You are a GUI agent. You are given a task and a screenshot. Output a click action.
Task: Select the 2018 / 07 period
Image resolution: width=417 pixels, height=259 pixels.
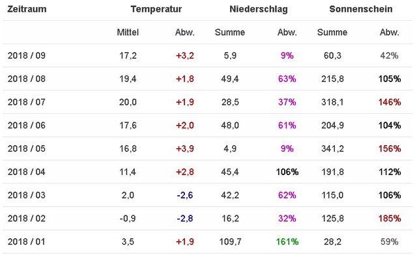pos(26,102)
